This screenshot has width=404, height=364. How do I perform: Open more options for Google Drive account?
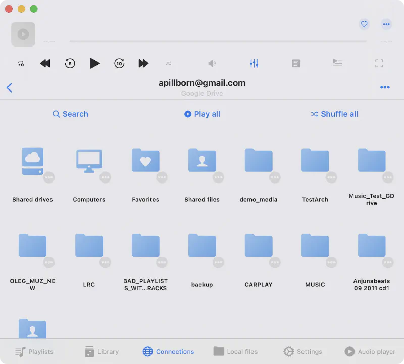tap(385, 87)
